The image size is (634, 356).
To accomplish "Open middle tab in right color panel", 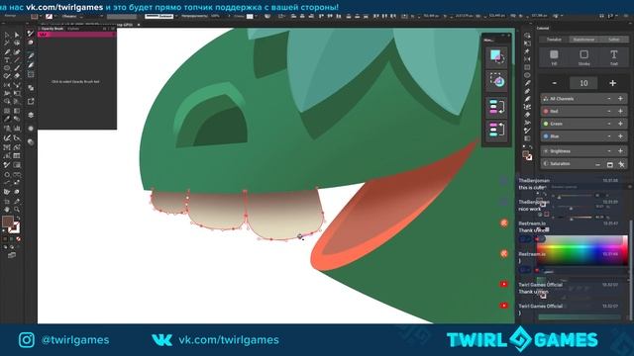I will point(583,40).
